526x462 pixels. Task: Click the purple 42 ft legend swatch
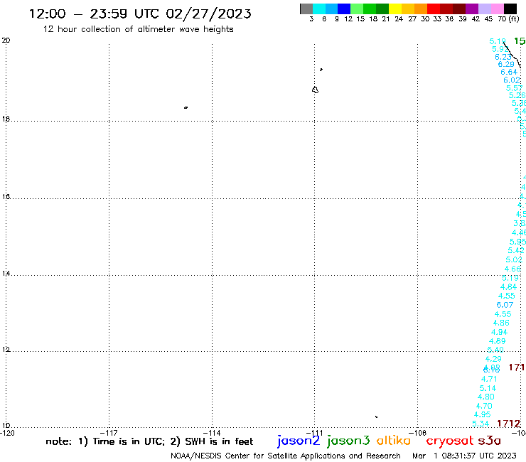(x=472, y=9)
